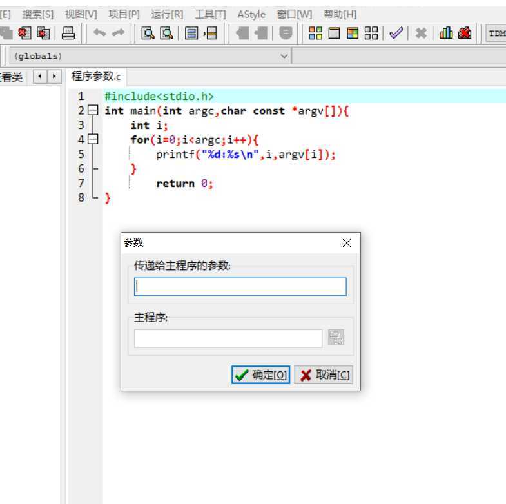Open the Find search icon

pos(148,34)
